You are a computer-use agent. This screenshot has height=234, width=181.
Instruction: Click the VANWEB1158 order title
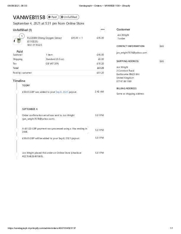click(x=29, y=17)
